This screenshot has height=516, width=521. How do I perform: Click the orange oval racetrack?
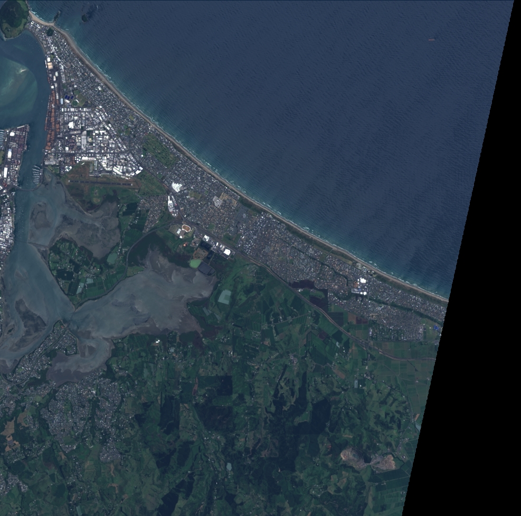coord(186,228)
